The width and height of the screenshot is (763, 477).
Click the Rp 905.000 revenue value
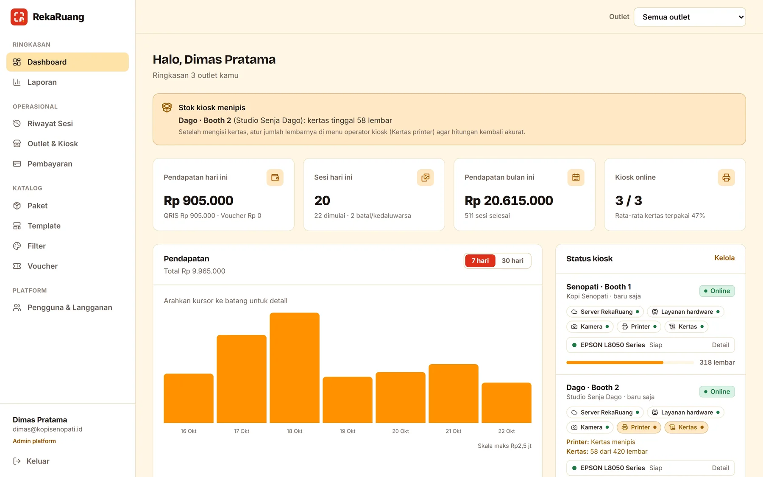coord(198,201)
